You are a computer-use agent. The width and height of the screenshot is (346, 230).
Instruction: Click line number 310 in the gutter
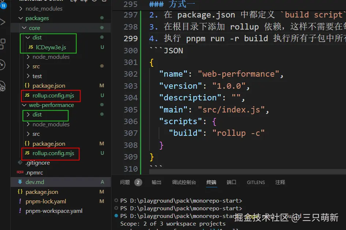tap(131, 169)
